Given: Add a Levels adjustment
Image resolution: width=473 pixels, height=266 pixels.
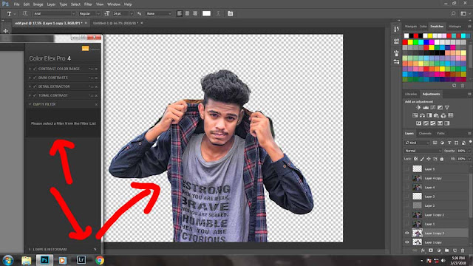Looking at the screenshot, I should click(x=426, y=107).
